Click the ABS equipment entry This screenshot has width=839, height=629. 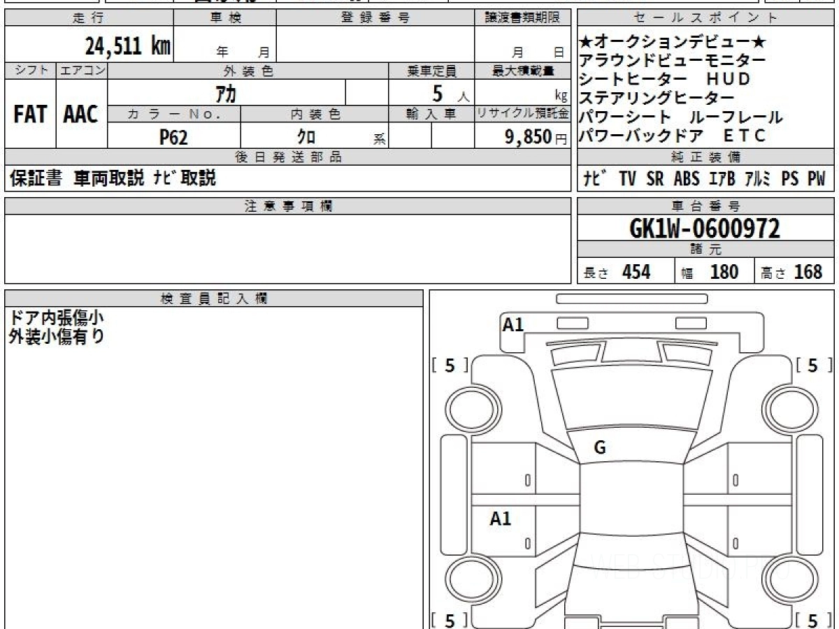(x=687, y=179)
